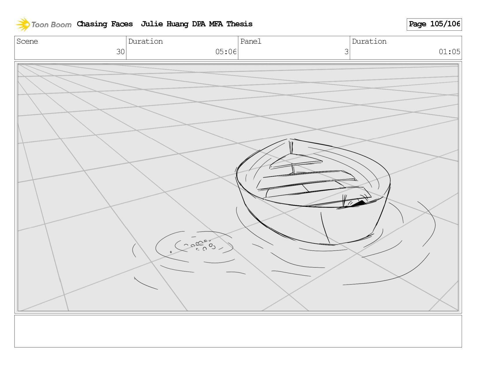This screenshot has width=477, height=369.
Task: Click the 'Scene' label
Action: click(27, 41)
